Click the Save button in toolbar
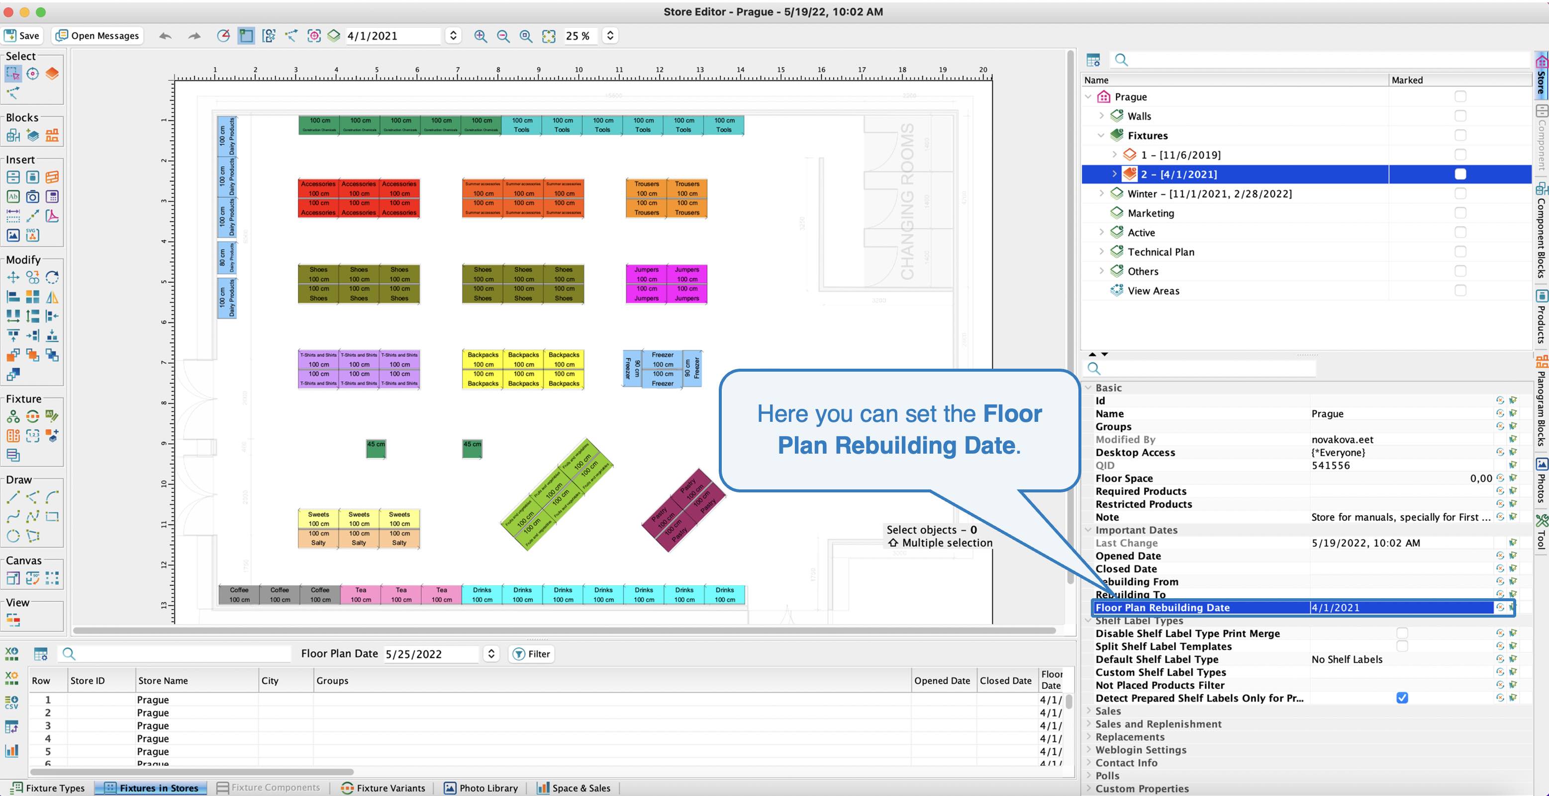Screen dimensions: 1549x796 tap(22, 35)
